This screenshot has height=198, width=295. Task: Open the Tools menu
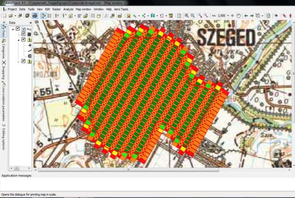(x=31, y=9)
